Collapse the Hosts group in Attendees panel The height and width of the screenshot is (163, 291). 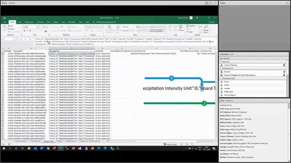pos(221,62)
